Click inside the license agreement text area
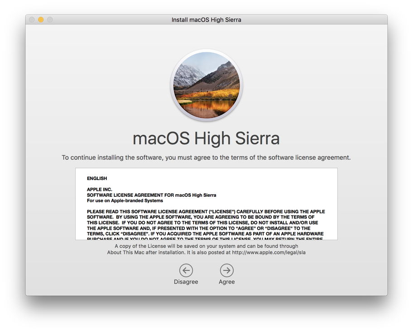This screenshot has height=332, width=413. [206, 204]
